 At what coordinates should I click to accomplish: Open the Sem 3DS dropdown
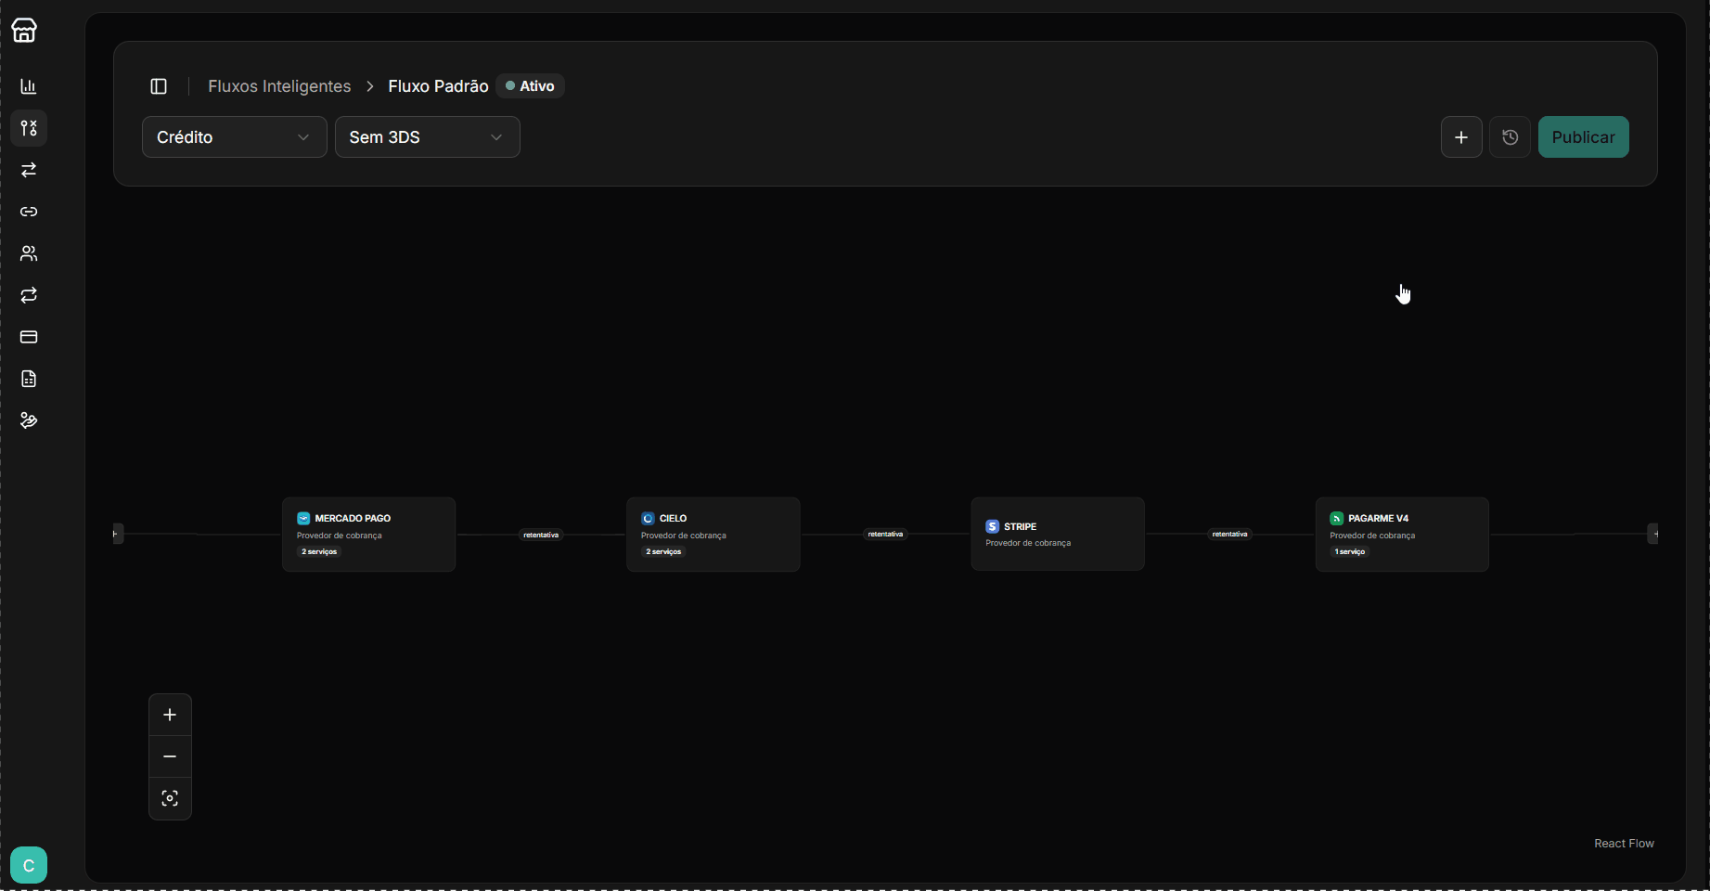tap(428, 137)
